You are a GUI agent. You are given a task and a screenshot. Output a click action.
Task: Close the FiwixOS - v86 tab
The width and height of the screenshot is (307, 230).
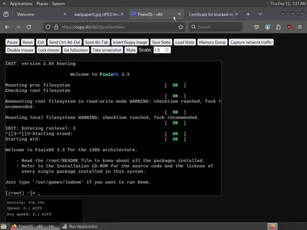tap(179, 14)
